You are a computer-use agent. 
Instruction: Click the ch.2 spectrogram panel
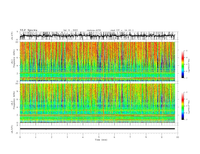click(x=97, y=103)
